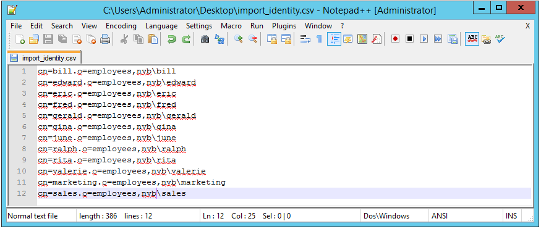The height and width of the screenshot is (229, 541).
Task: Click the ABC checkmark spell-check icon
Action: (x=500, y=39)
